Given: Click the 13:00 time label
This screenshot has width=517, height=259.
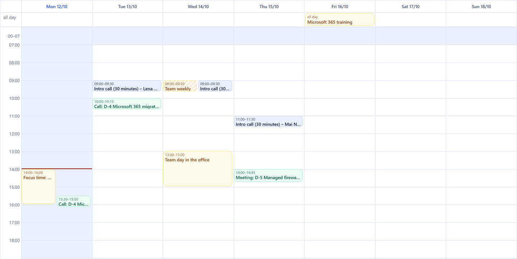Looking at the screenshot, I should coord(14,152).
